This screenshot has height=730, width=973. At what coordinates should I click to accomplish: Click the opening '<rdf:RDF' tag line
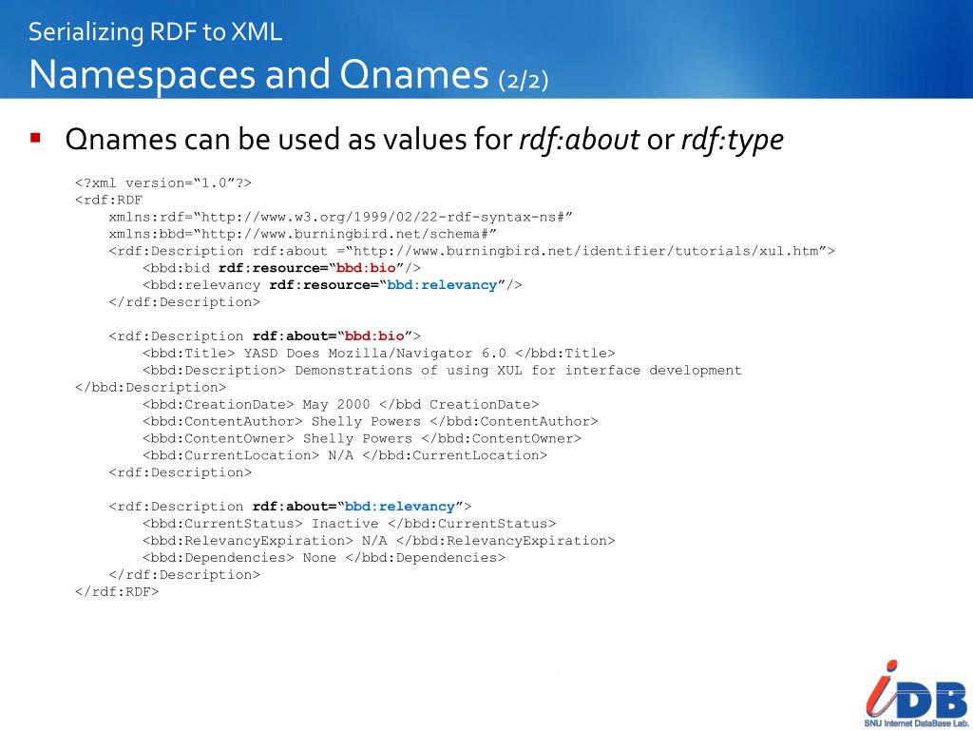point(108,200)
